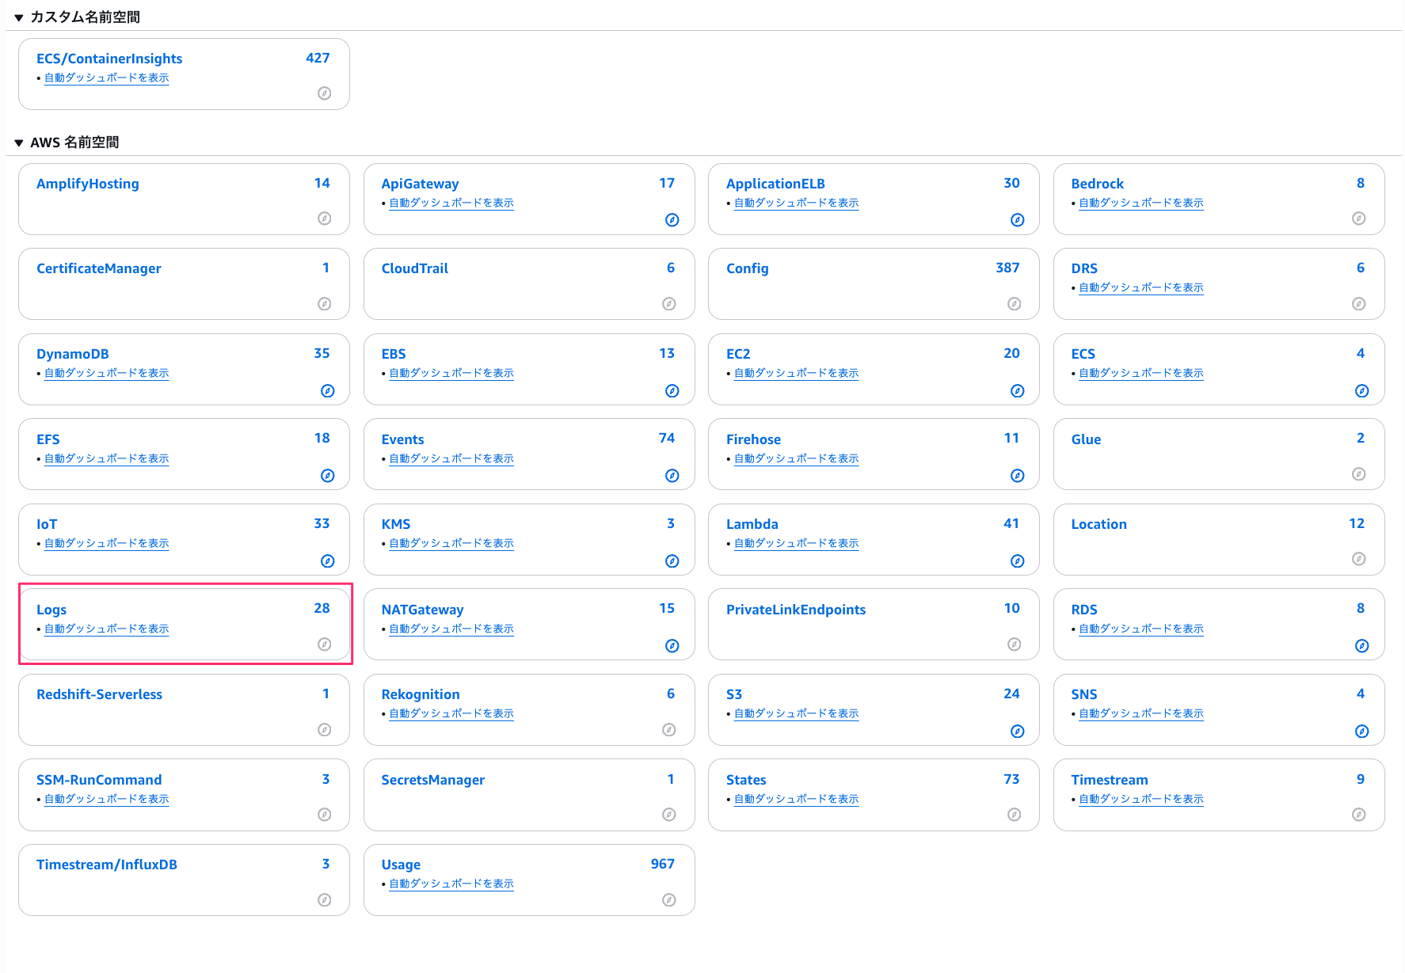The height and width of the screenshot is (973, 1405).
Task: Open the SecretsManager namespace
Action: point(433,780)
